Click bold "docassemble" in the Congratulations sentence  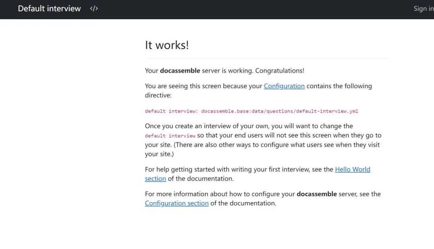[x=180, y=71]
